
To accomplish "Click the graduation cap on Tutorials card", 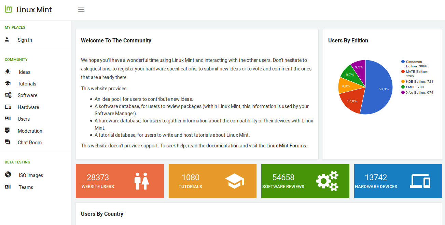I will (235, 181).
